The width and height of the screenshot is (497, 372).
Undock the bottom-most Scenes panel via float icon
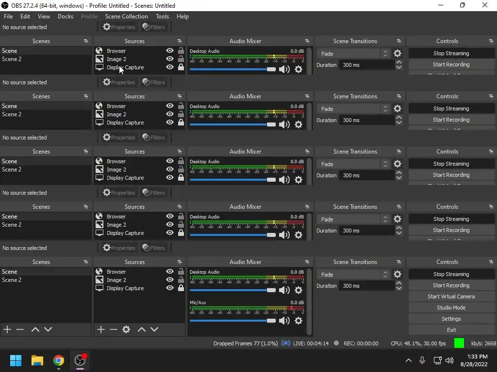click(x=86, y=262)
